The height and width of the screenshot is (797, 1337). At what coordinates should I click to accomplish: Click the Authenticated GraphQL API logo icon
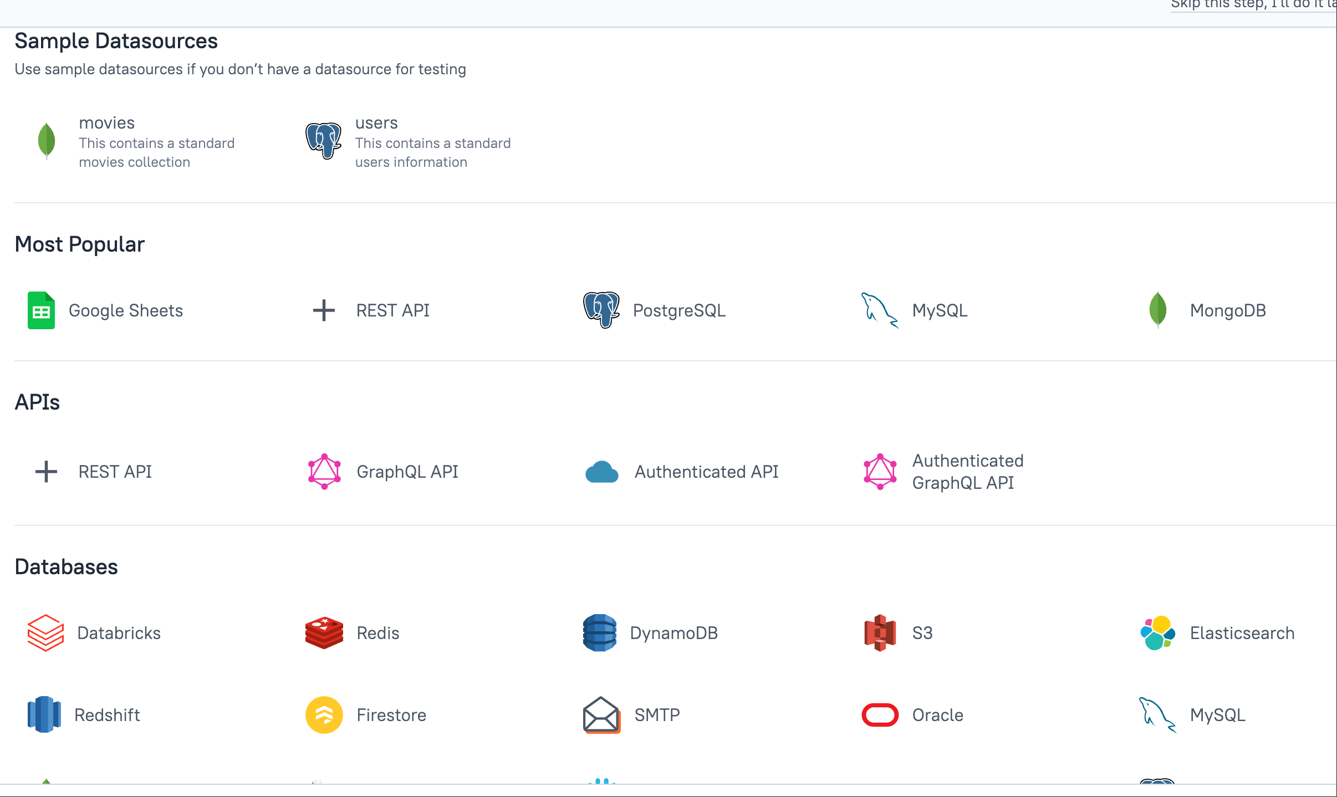pos(880,472)
